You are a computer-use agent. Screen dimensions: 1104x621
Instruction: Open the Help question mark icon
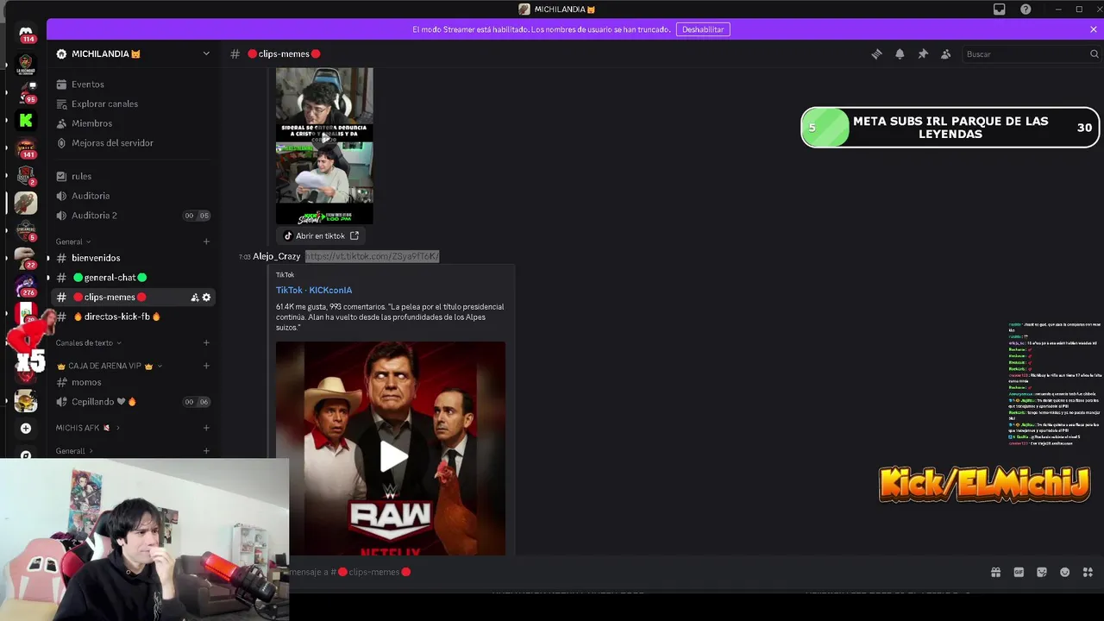click(x=1026, y=9)
